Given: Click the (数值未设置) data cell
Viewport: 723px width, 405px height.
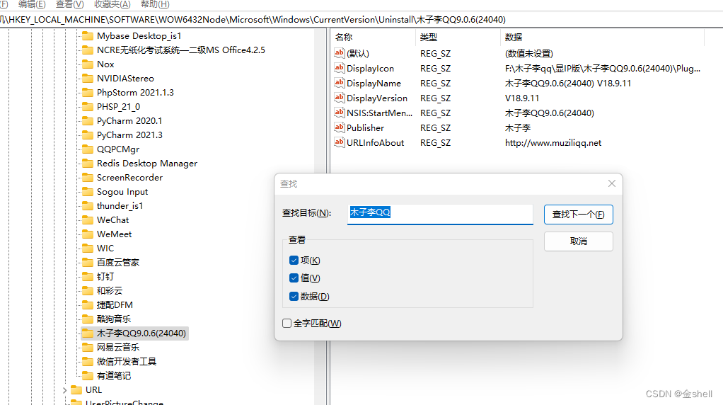Looking at the screenshot, I should tap(529, 54).
